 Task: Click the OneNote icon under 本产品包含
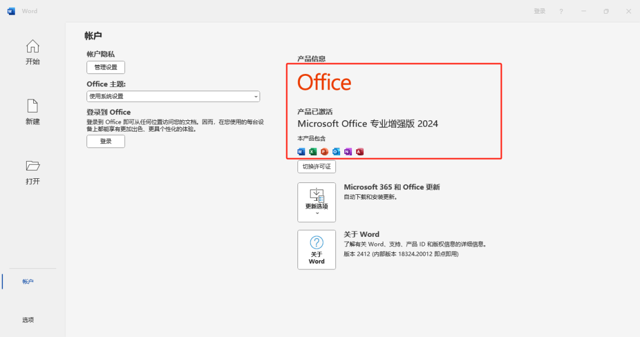[348, 152]
